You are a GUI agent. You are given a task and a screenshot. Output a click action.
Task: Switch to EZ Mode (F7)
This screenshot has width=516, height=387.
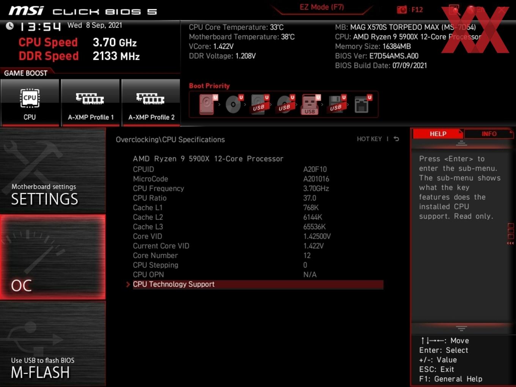click(x=322, y=7)
